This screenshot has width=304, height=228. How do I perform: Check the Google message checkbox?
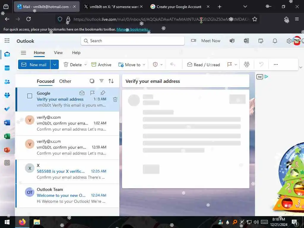[30, 96]
